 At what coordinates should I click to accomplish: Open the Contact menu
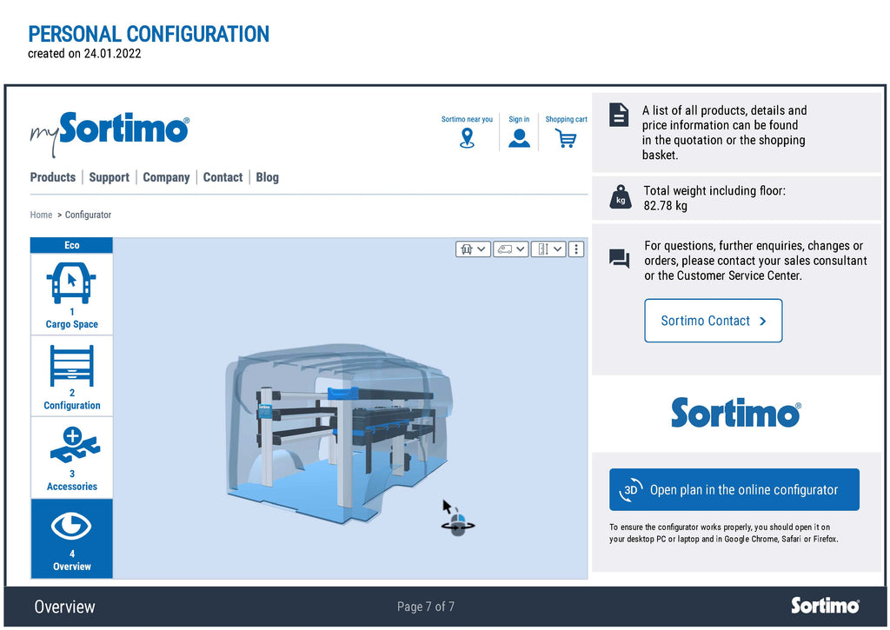tap(223, 177)
